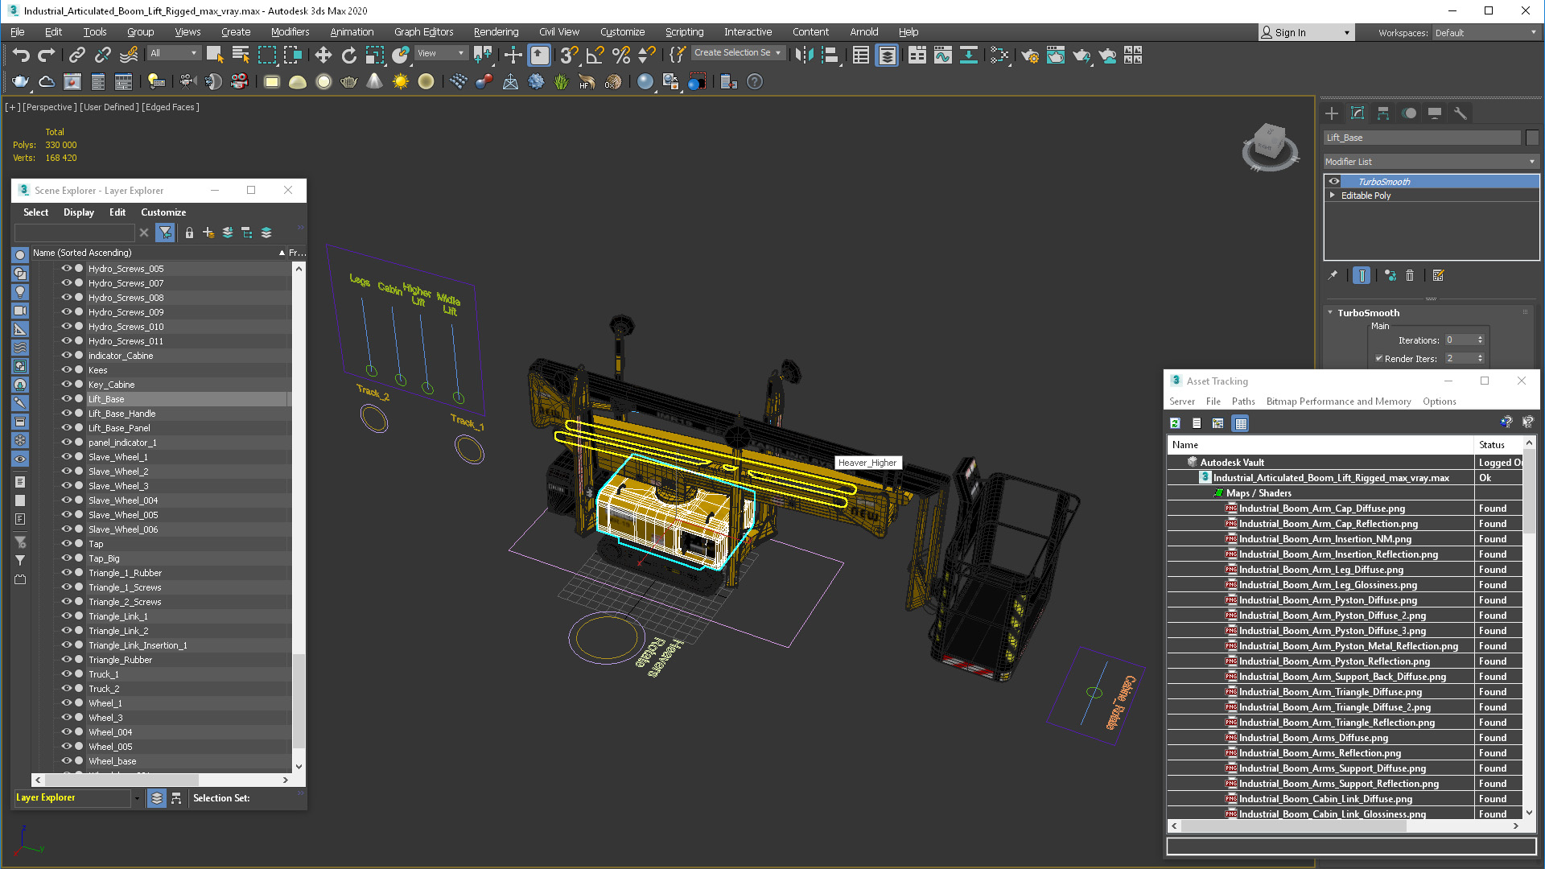Toggle the Render Iters checkbox
The height and width of the screenshot is (869, 1545).
click(1379, 359)
